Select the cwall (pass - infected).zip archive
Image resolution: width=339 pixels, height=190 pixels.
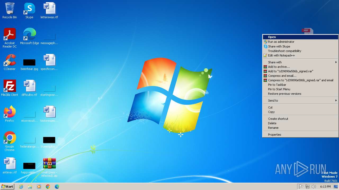pos(49,167)
